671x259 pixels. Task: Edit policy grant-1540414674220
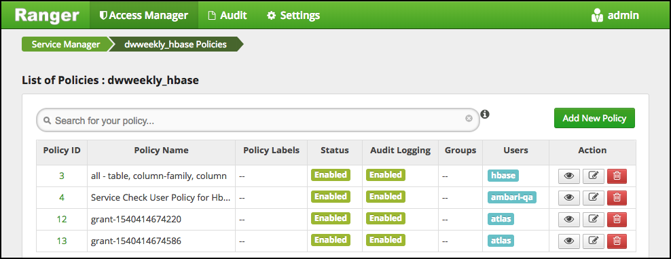[593, 219]
